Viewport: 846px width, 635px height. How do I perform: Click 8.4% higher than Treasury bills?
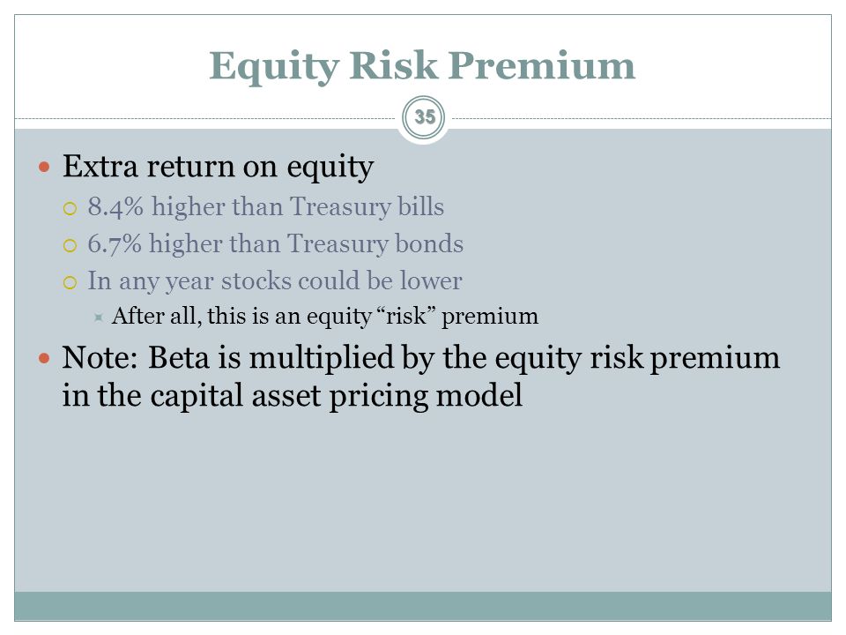coord(266,207)
